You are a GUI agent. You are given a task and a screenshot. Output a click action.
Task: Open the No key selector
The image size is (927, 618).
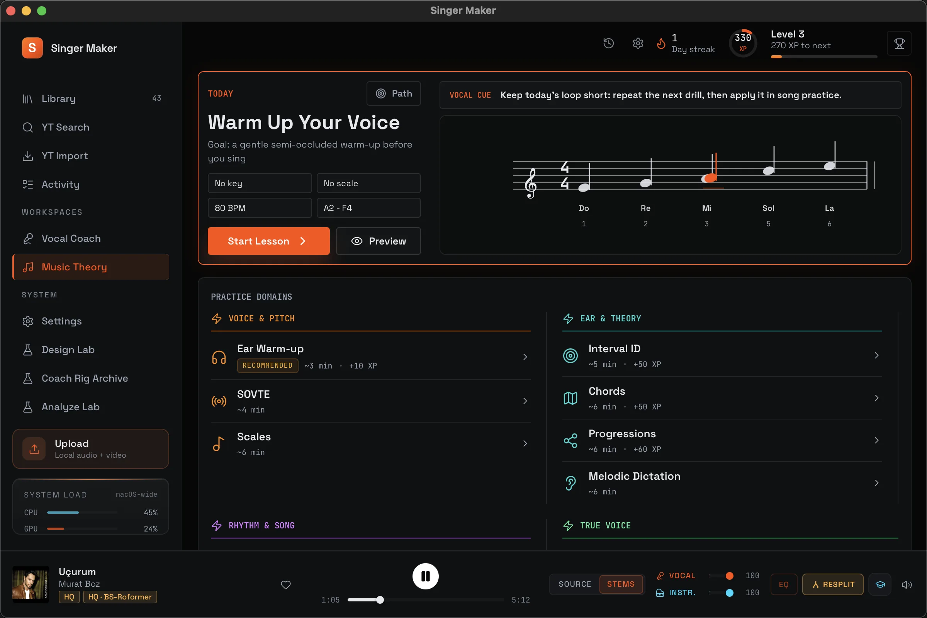pyautogui.click(x=260, y=183)
